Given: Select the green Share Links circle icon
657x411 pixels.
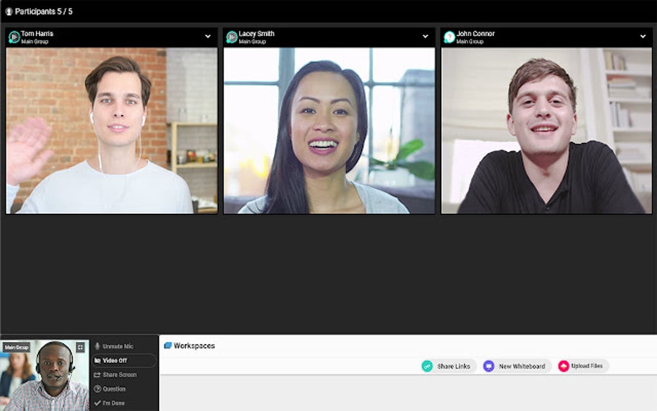Looking at the screenshot, I should point(426,365).
